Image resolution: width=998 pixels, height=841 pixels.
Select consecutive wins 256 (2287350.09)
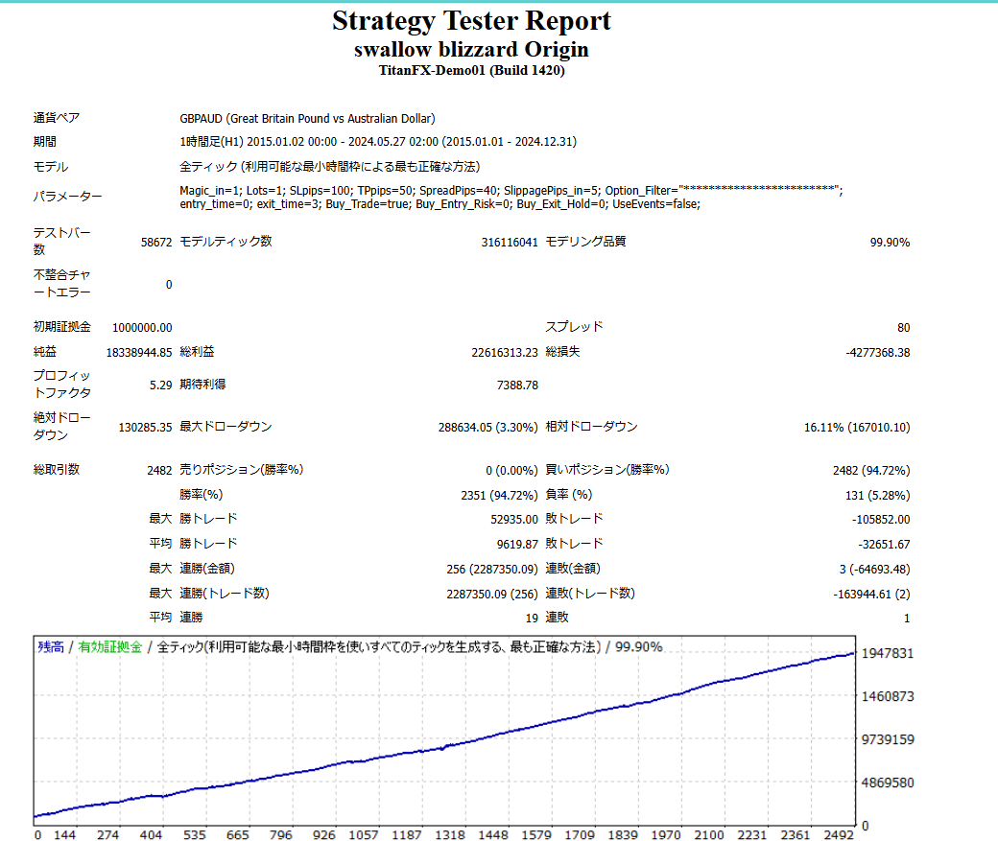(492, 570)
